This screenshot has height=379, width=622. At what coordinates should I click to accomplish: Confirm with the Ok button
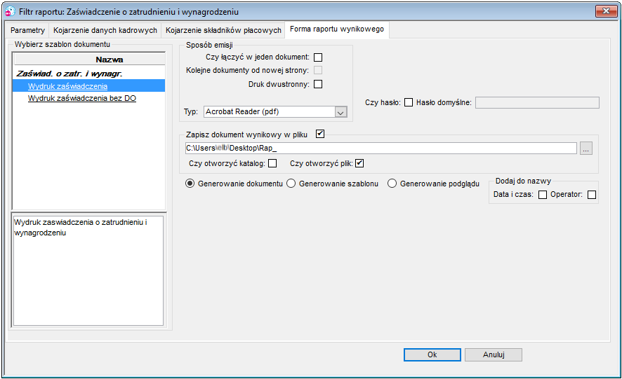point(432,355)
